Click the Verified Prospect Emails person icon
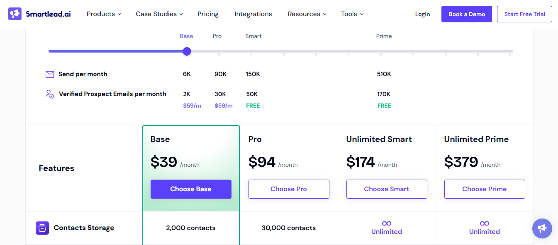Viewport: 558px width, 245px height. (49, 94)
